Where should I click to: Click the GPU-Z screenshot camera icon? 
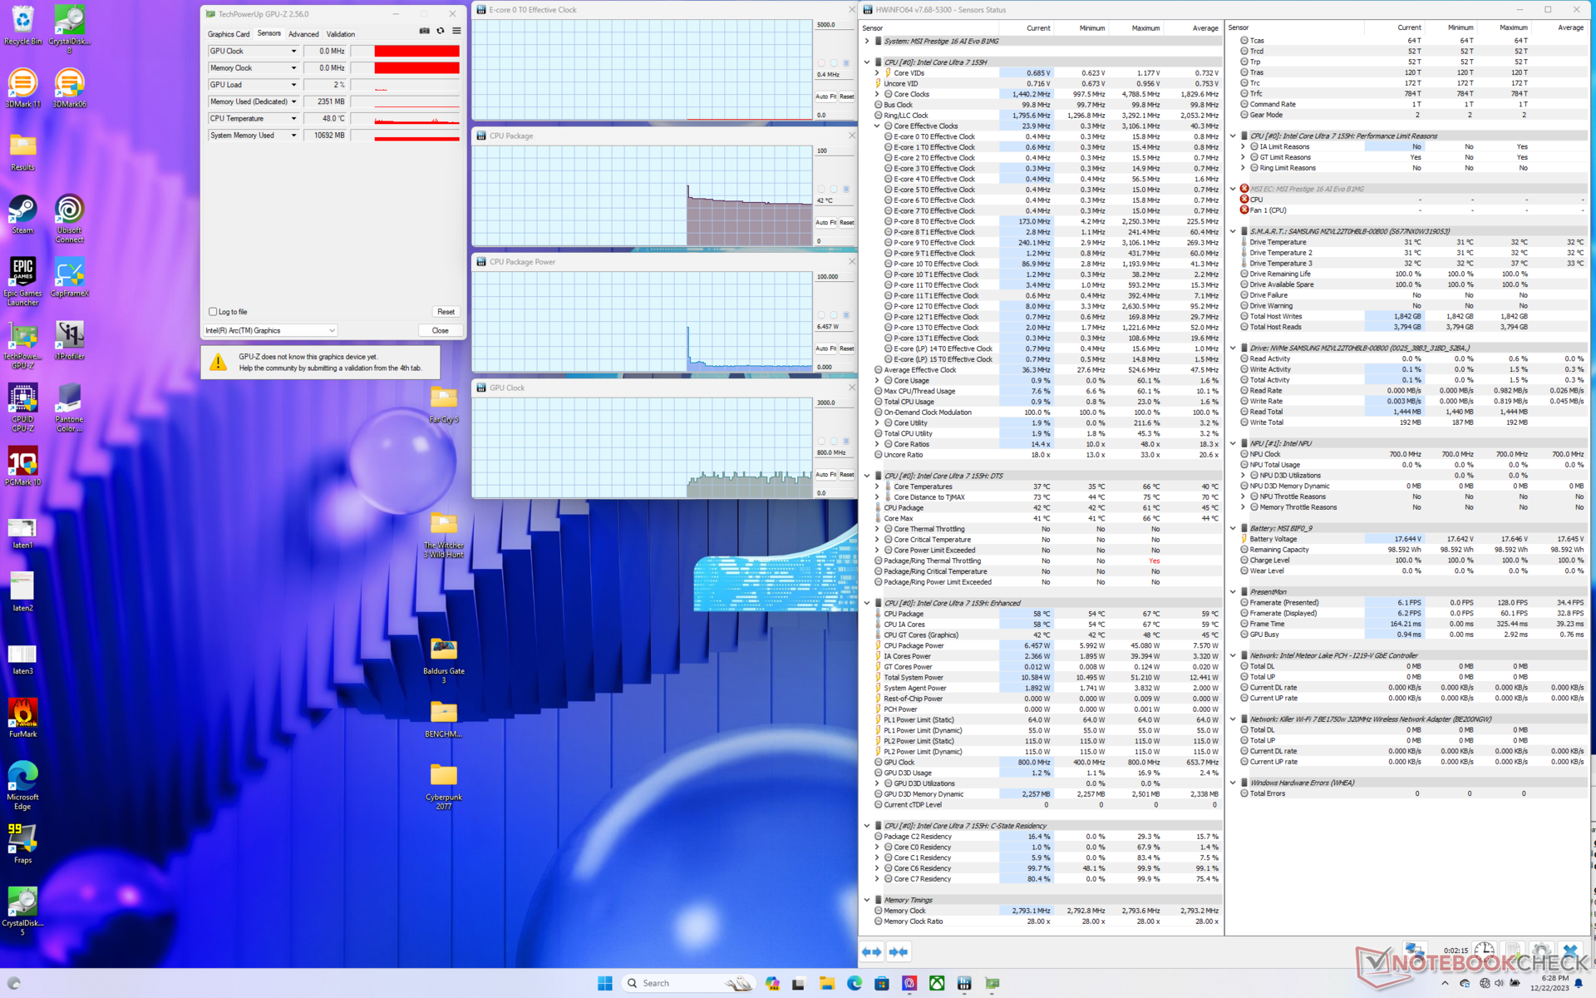424,31
